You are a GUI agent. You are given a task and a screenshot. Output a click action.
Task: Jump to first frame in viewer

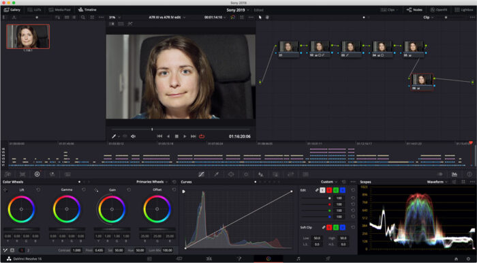pos(159,136)
